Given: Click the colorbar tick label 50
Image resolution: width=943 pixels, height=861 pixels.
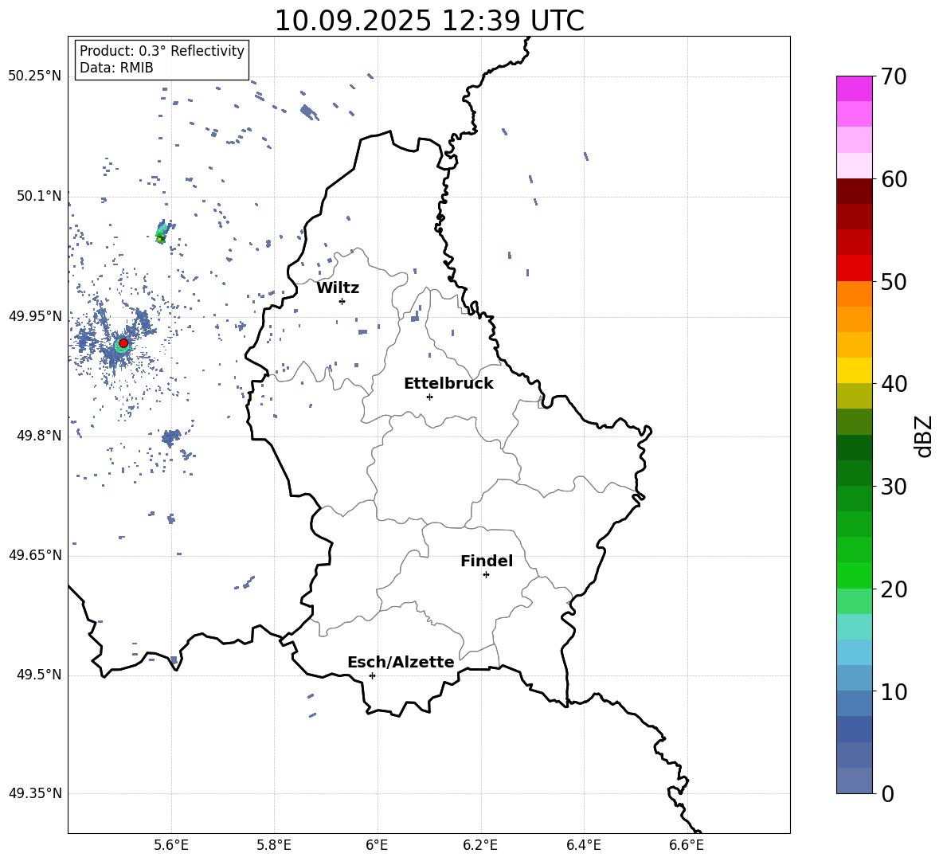Looking at the screenshot, I should coord(894,281).
